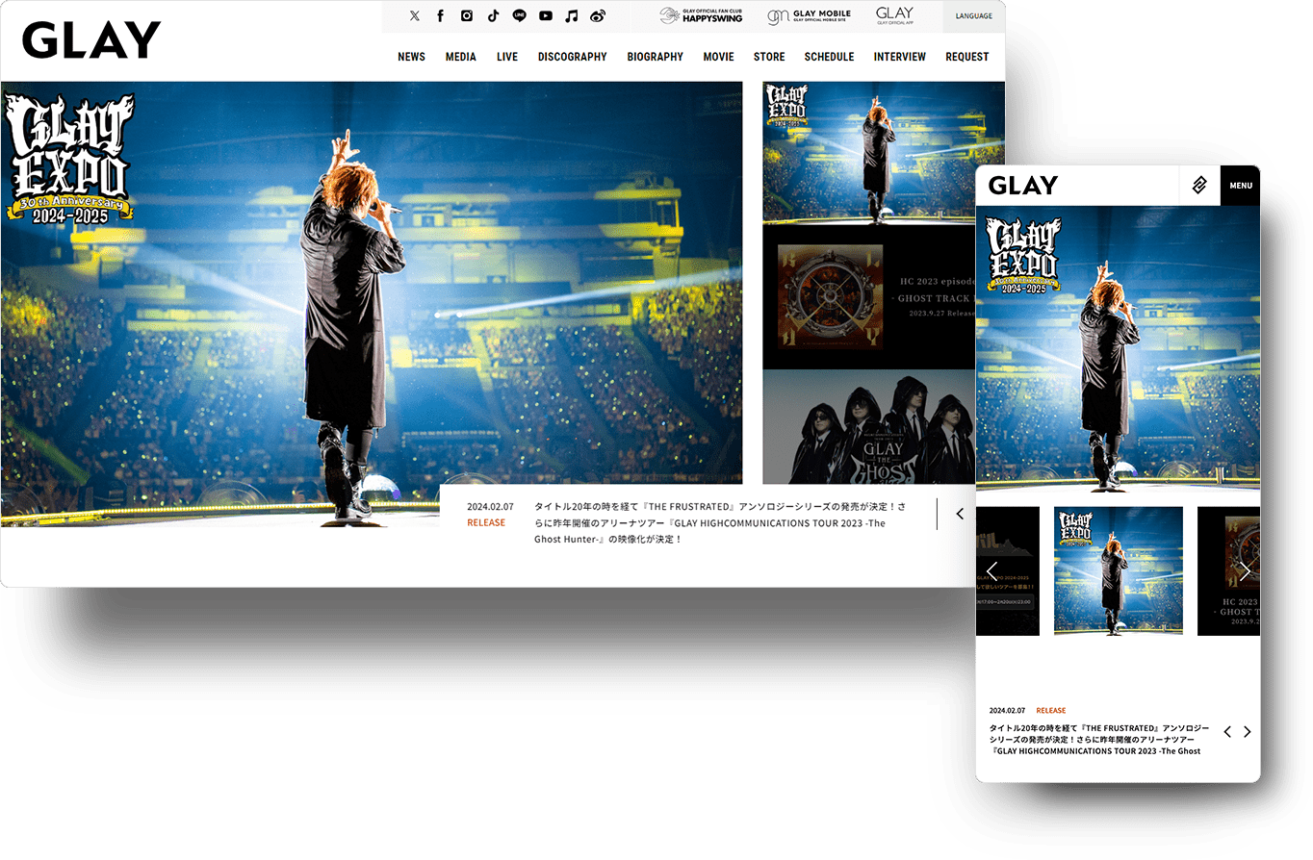This screenshot has height=860, width=1313.
Task: Select center GLAY EXPO mobile carousel thumbnail
Action: (x=1119, y=570)
